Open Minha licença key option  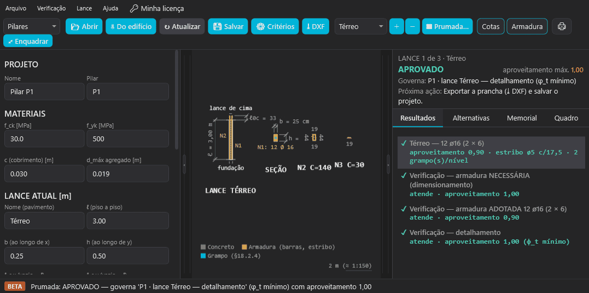(156, 8)
